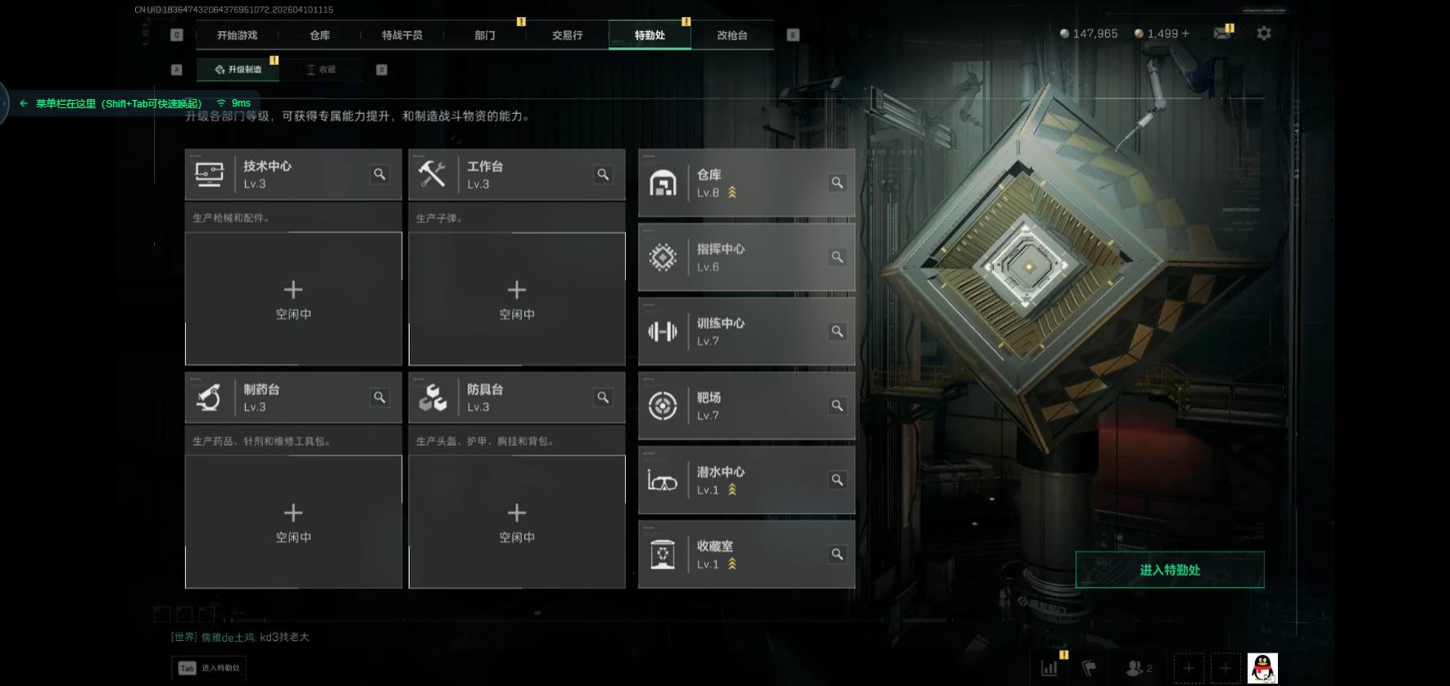Image resolution: width=1450 pixels, height=686 pixels.
Task: Add production in 技术中心 idle slot
Action: [293, 299]
